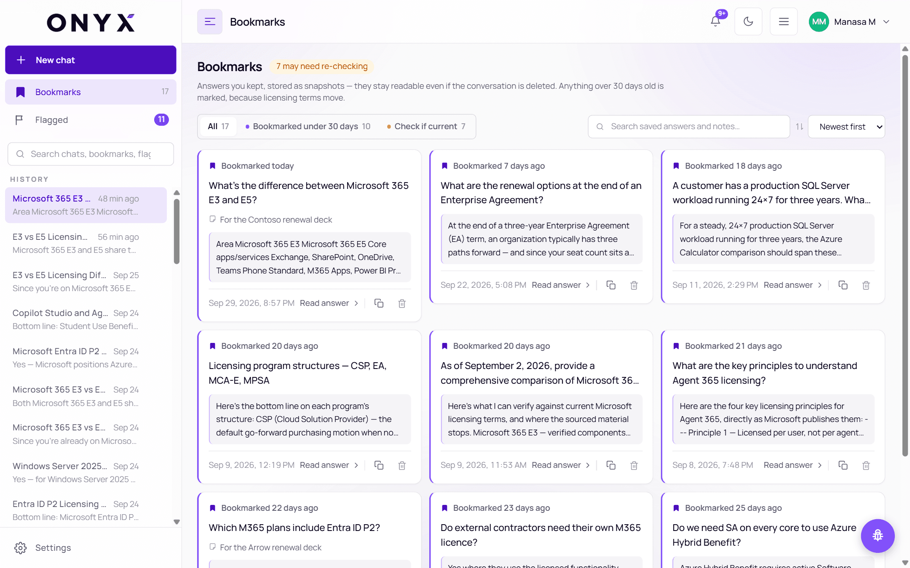
Task: Copy the SQL Server workload bookmark
Action: click(843, 285)
